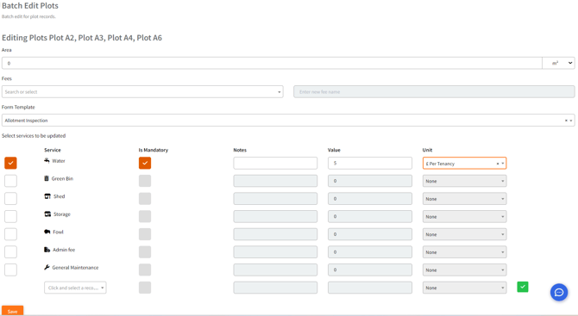The width and height of the screenshot is (578, 316).
Task: Uncheck the Water service checkbox
Action: [10, 163]
